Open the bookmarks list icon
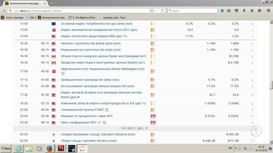This screenshot has width=273, height=153. pos(229,11)
